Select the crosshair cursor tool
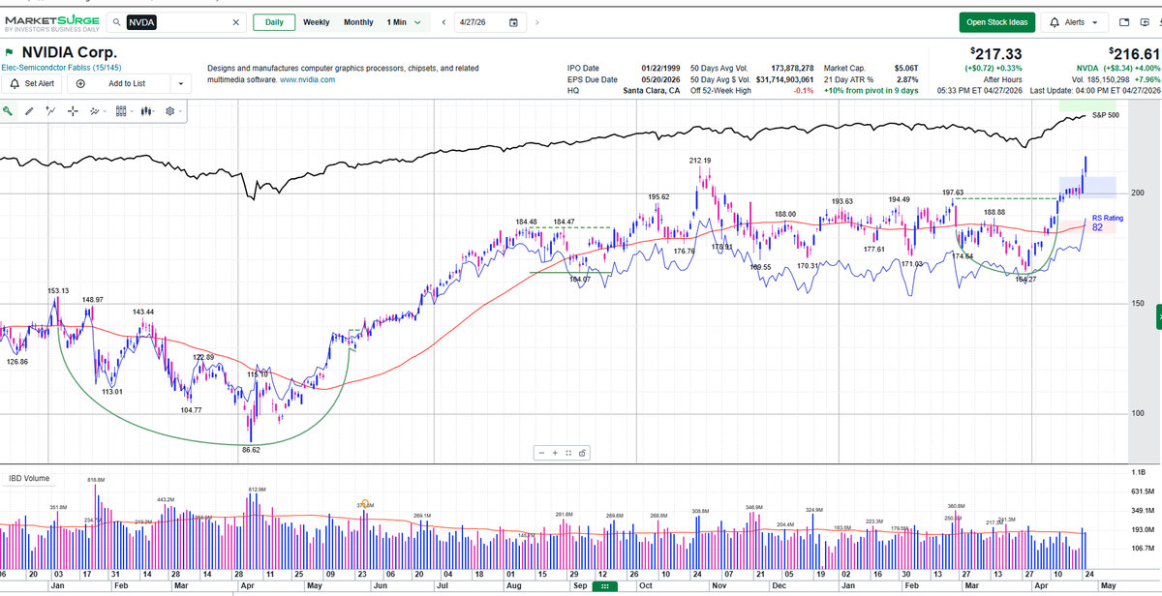1162x596 pixels. click(x=73, y=111)
